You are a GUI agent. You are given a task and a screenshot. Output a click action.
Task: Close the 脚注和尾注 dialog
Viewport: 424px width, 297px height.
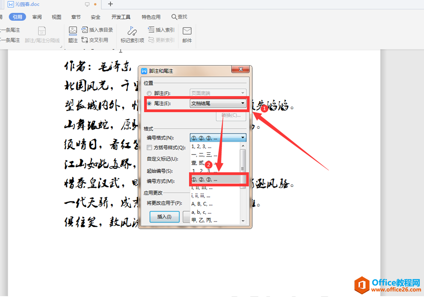pyautogui.click(x=240, y=69)
